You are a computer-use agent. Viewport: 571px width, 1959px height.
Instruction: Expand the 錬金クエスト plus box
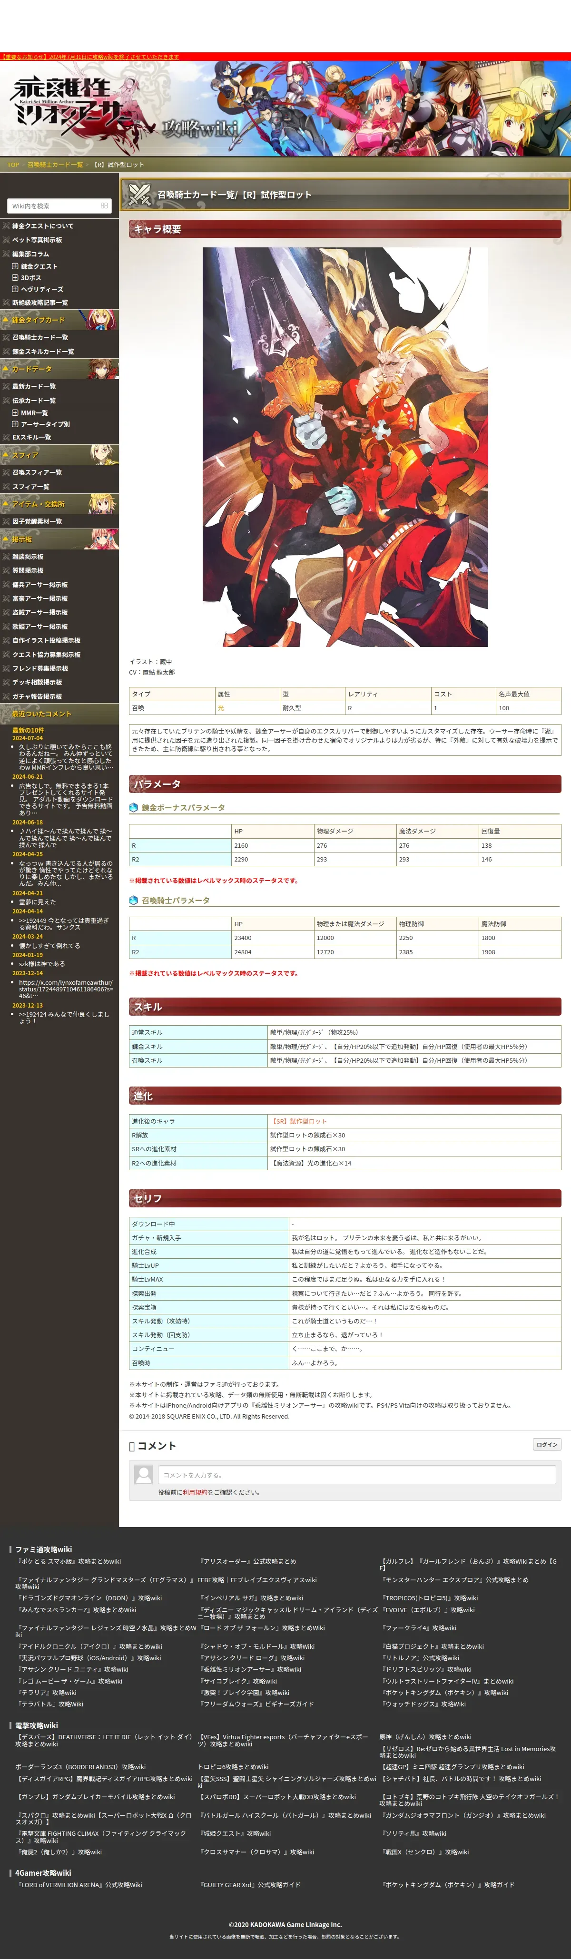[15, 266]
